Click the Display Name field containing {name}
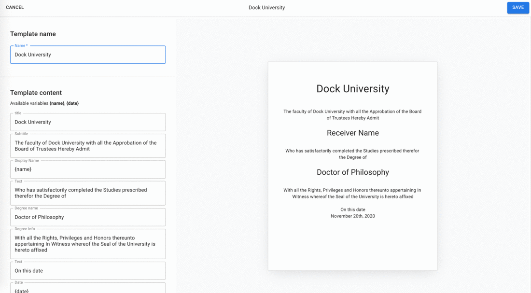Screen dimensions: 531x293 tap(87, 169)
